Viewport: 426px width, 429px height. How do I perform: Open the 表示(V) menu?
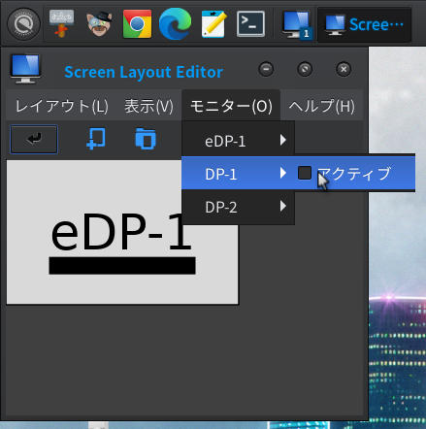[148, 106]
